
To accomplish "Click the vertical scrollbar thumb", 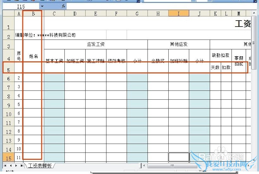I will click(254, 43).
